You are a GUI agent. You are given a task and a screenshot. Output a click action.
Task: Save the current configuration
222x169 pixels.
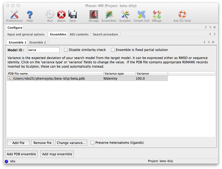(72, 14)
